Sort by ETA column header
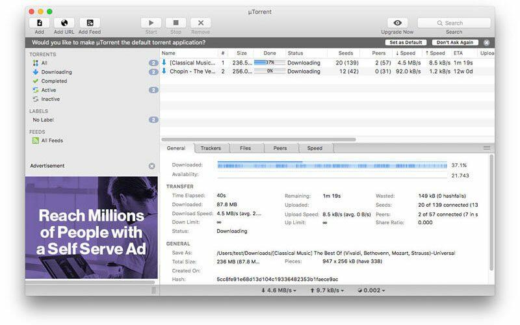This screenshot has height=325, width=520. (458, 53)
